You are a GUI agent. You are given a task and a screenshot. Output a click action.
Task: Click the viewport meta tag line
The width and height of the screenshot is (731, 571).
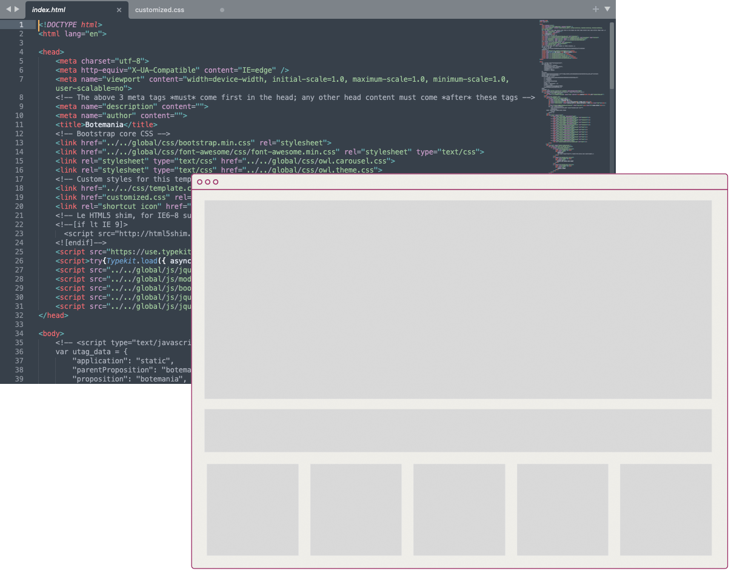pos(282,79)
